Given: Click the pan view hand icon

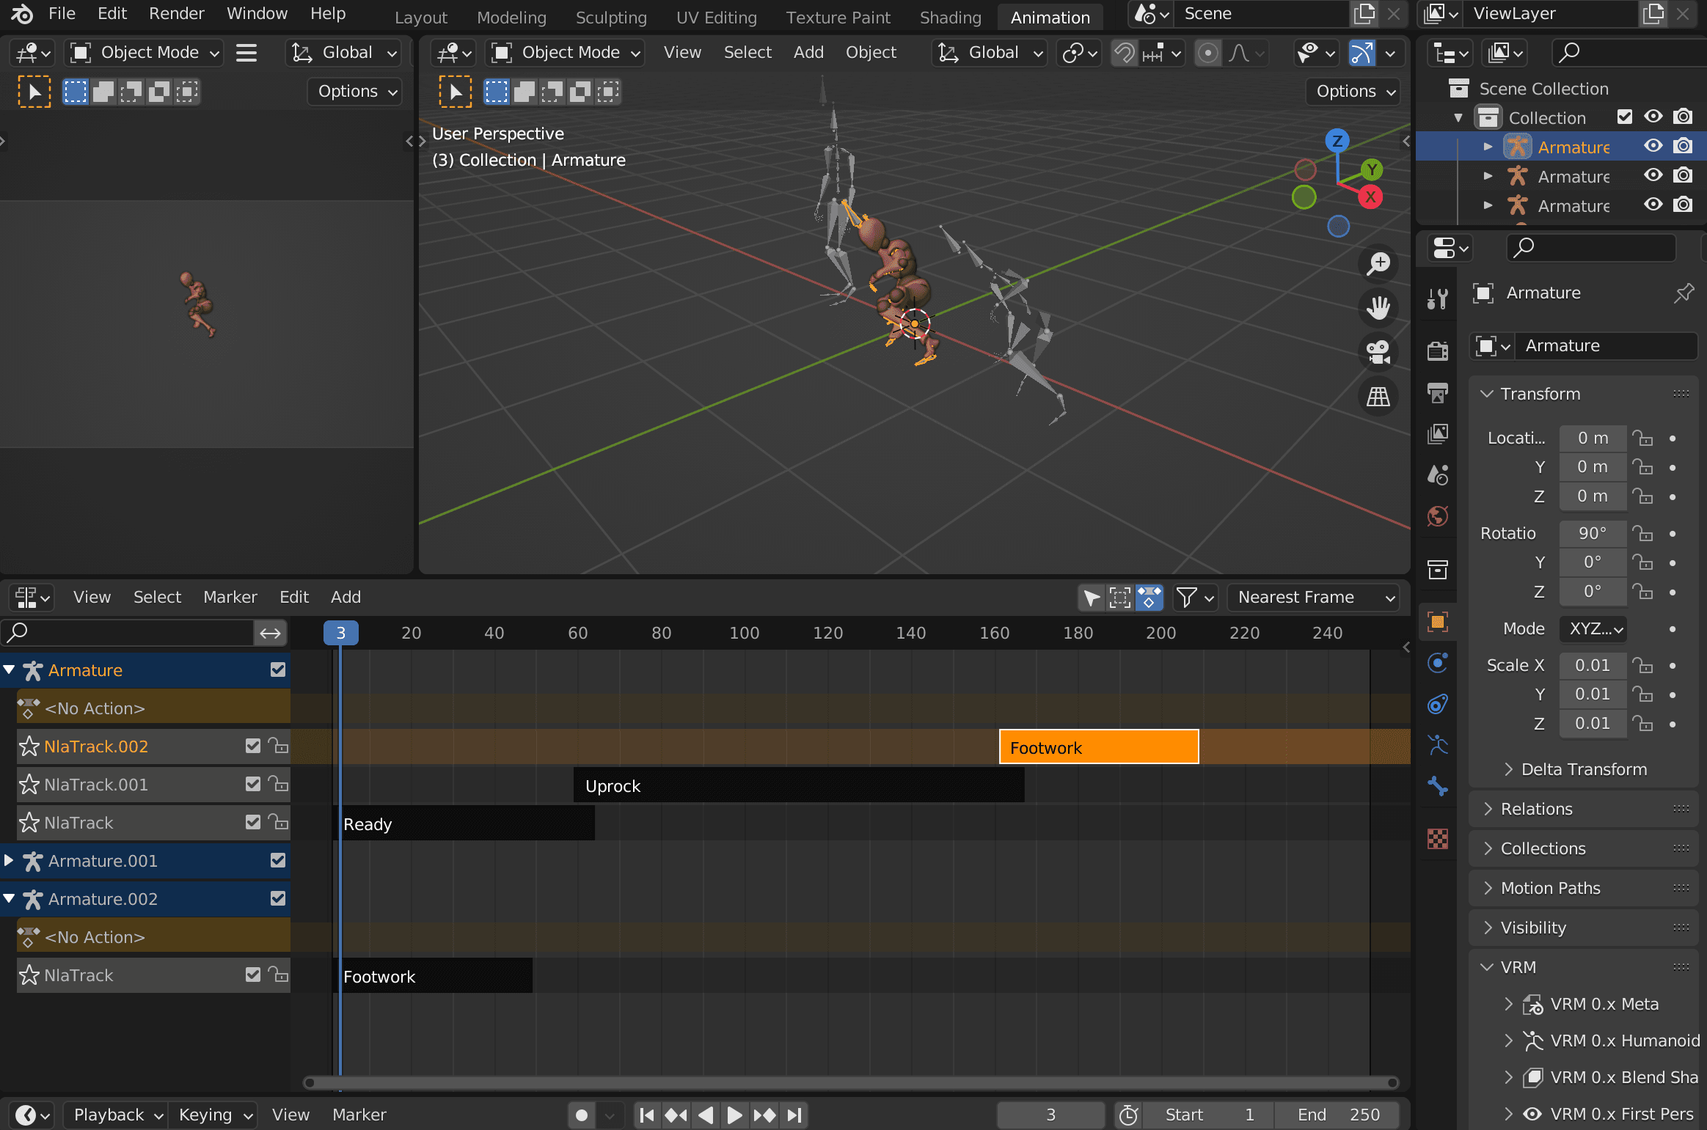Looking at the screenshot, I should pyautogui.click(x=1378, y=308).
